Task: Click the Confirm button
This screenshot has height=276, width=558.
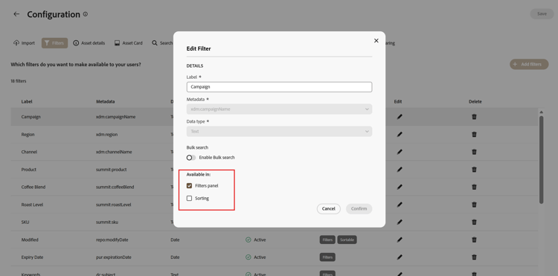Action: tap(359, 209)
